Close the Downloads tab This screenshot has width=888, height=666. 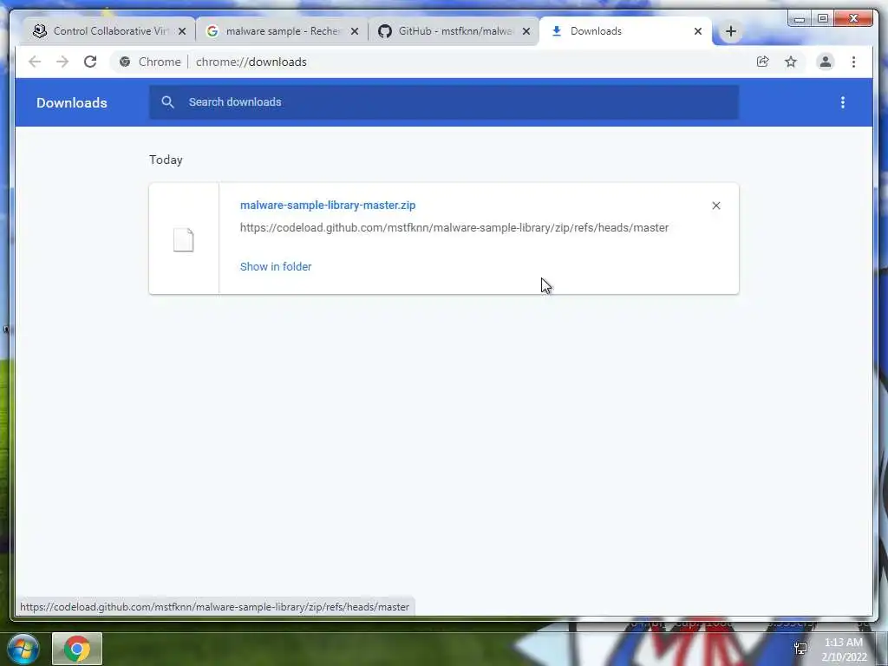698,32
